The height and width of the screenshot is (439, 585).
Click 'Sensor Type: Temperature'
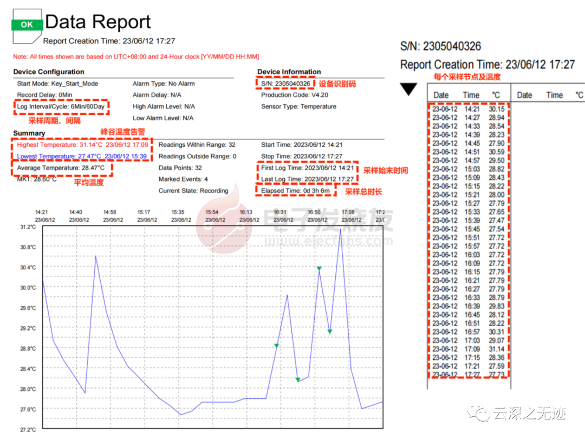(298, 106)
